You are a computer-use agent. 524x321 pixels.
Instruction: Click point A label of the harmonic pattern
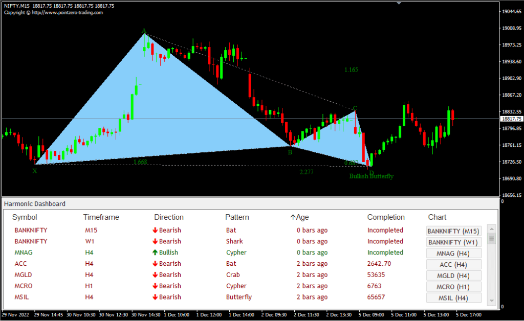pos(144,31)
